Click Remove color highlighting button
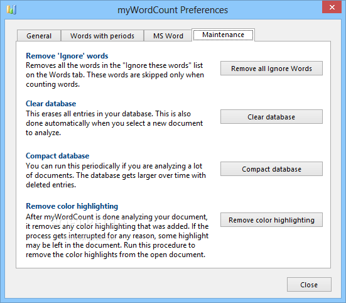 tap(271, 220)
